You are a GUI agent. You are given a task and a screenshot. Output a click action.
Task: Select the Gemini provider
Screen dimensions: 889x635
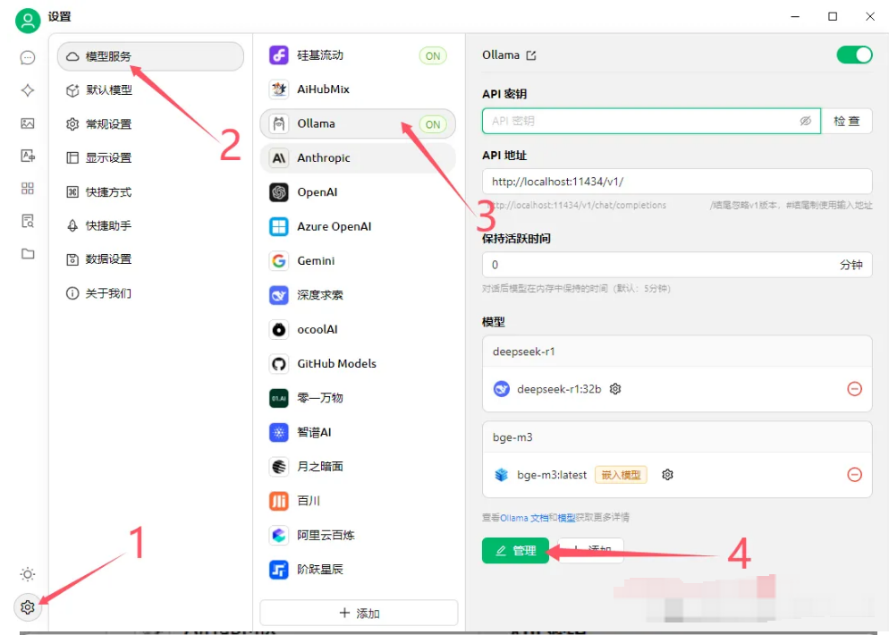[x=358, y=261]
